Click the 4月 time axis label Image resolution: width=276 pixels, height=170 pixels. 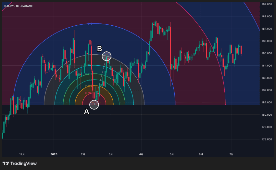tap(141, 154)
